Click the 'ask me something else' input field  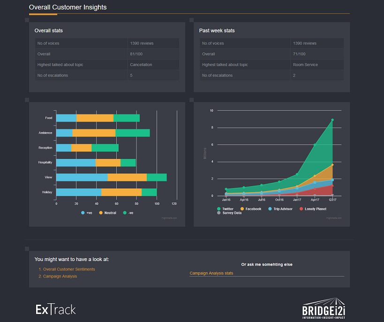(x=266, y=273)
